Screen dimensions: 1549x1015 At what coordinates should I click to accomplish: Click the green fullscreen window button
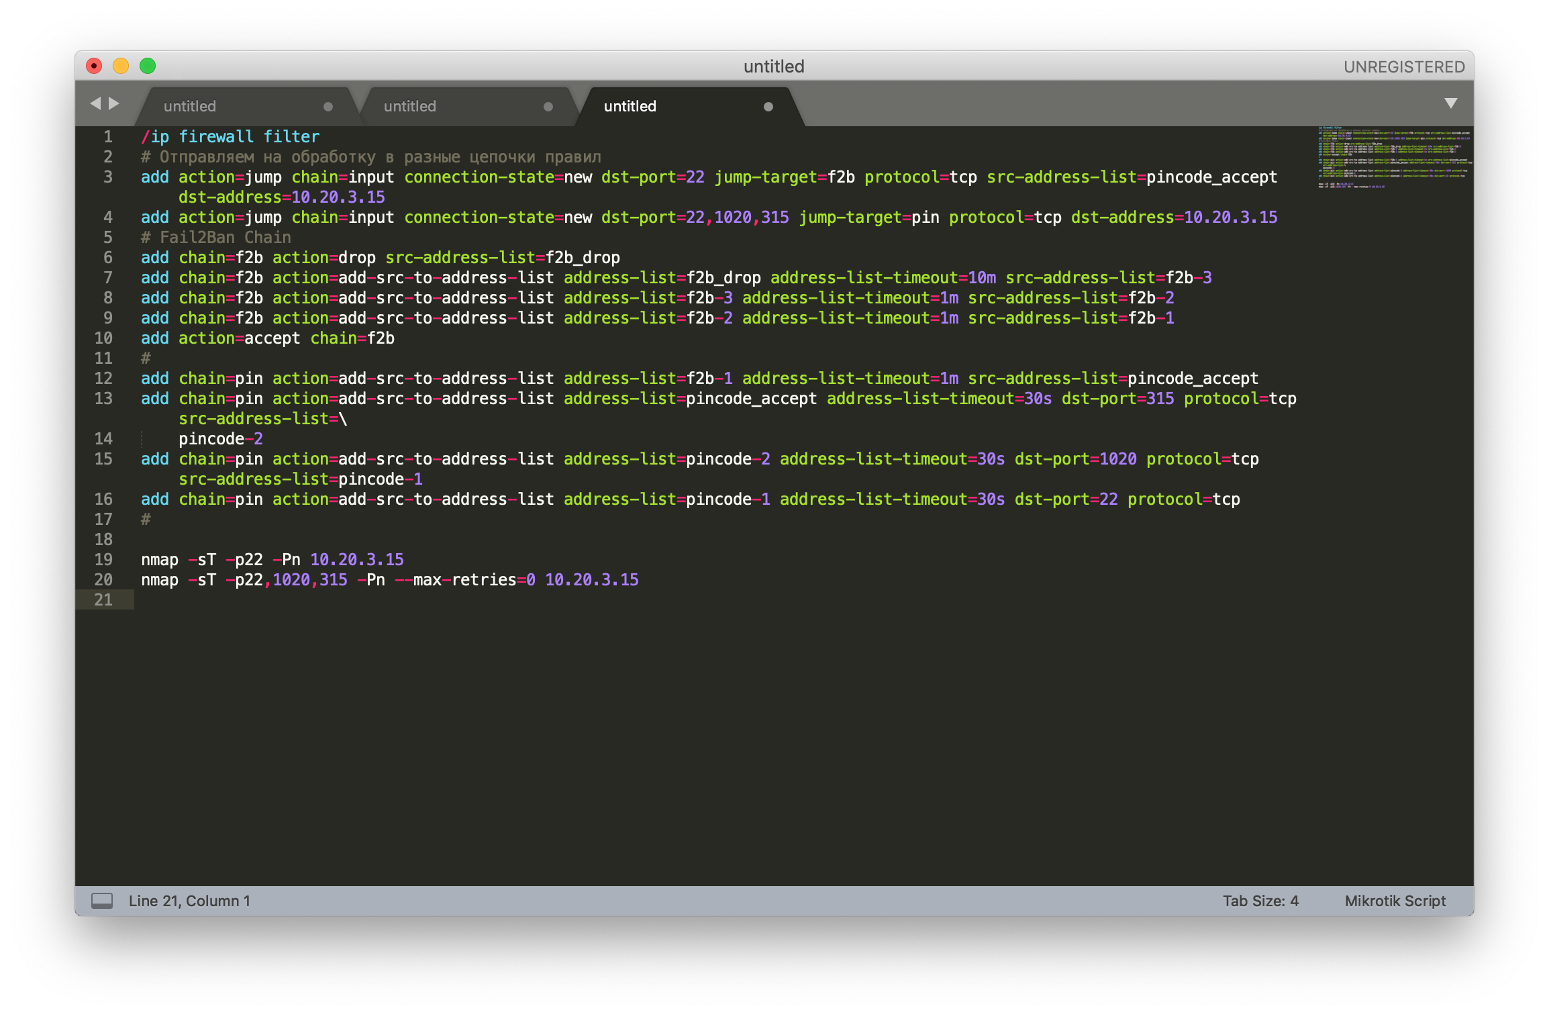[x=148, y=66]
